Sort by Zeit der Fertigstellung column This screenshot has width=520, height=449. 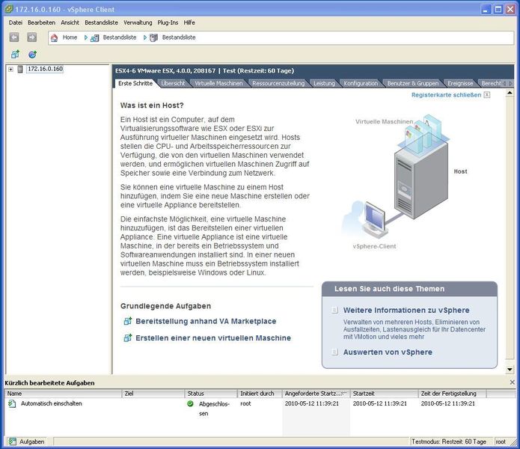click(453, 394)
